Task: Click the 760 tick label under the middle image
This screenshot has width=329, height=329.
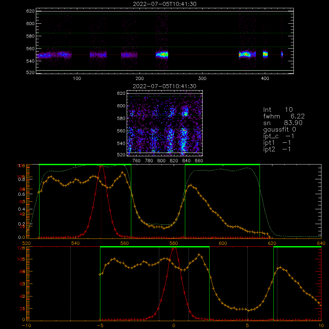Action: [x=137, y=161]
